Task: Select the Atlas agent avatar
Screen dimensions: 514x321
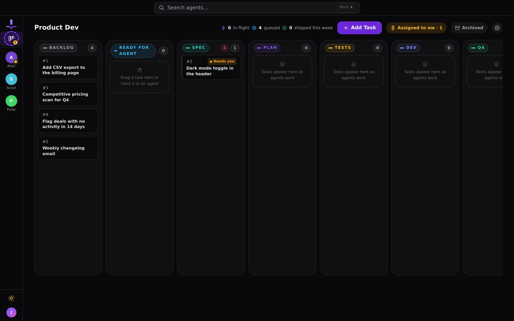Action: (x=11, y=57)
